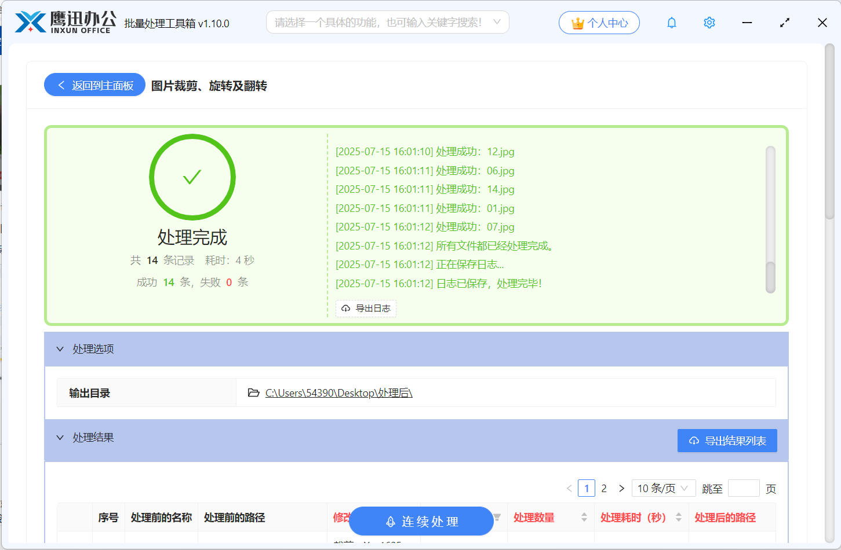Select log line 处理成功: 14.jpg
This screenshot has width=841, height=550.
click(x=425, y=189)
